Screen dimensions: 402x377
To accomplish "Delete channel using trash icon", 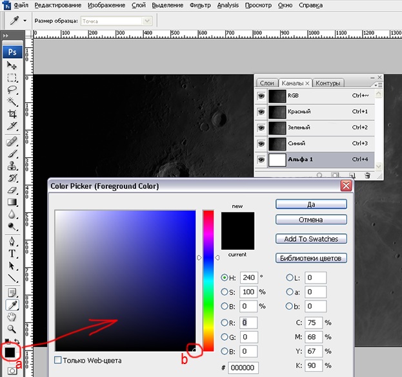I will click(367, 175).
